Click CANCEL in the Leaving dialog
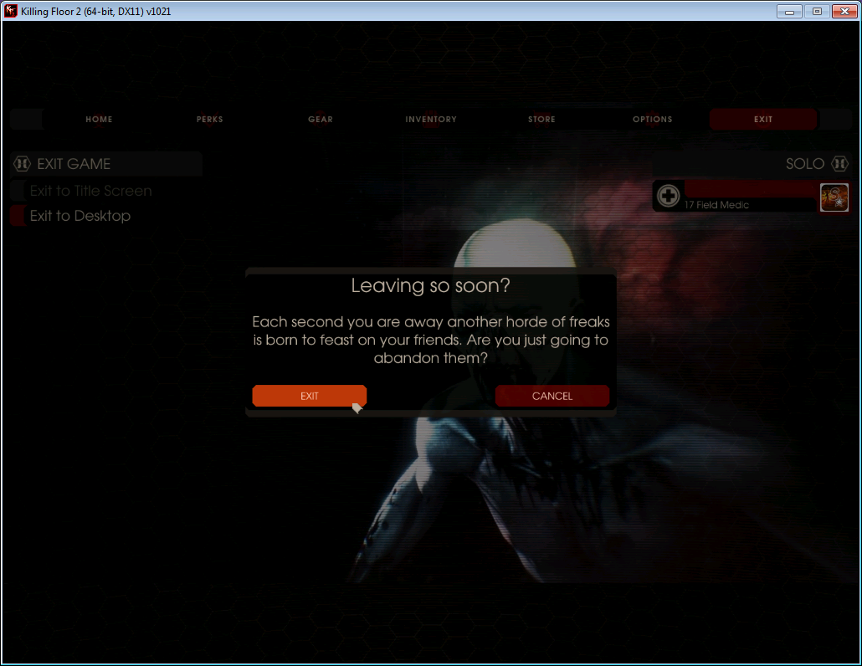The image size is (862, 666). click(552, 396)
